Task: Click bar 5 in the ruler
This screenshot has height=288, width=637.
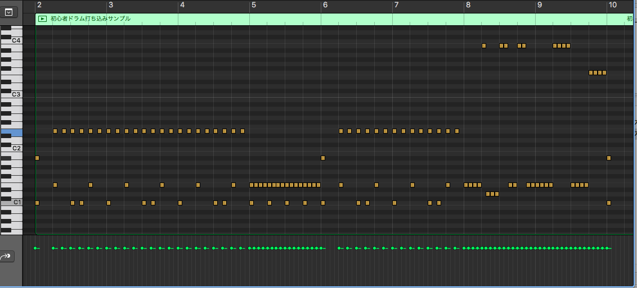Action: coord(254,5)
